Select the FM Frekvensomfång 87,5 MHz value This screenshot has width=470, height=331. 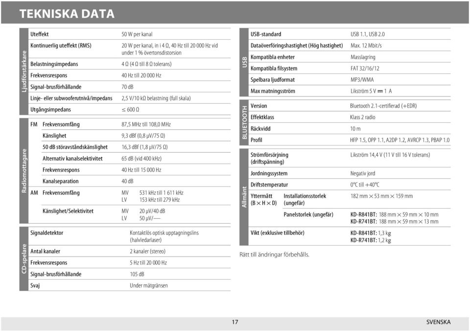tap(146, 124)
